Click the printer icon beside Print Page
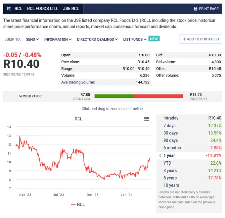Image resolution: width=225 pixels, height=218 pixels. click(x=195, y=9)
